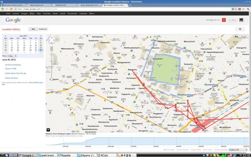
Task: Click the red extension icon beside the star
Action: click(240, 9)
